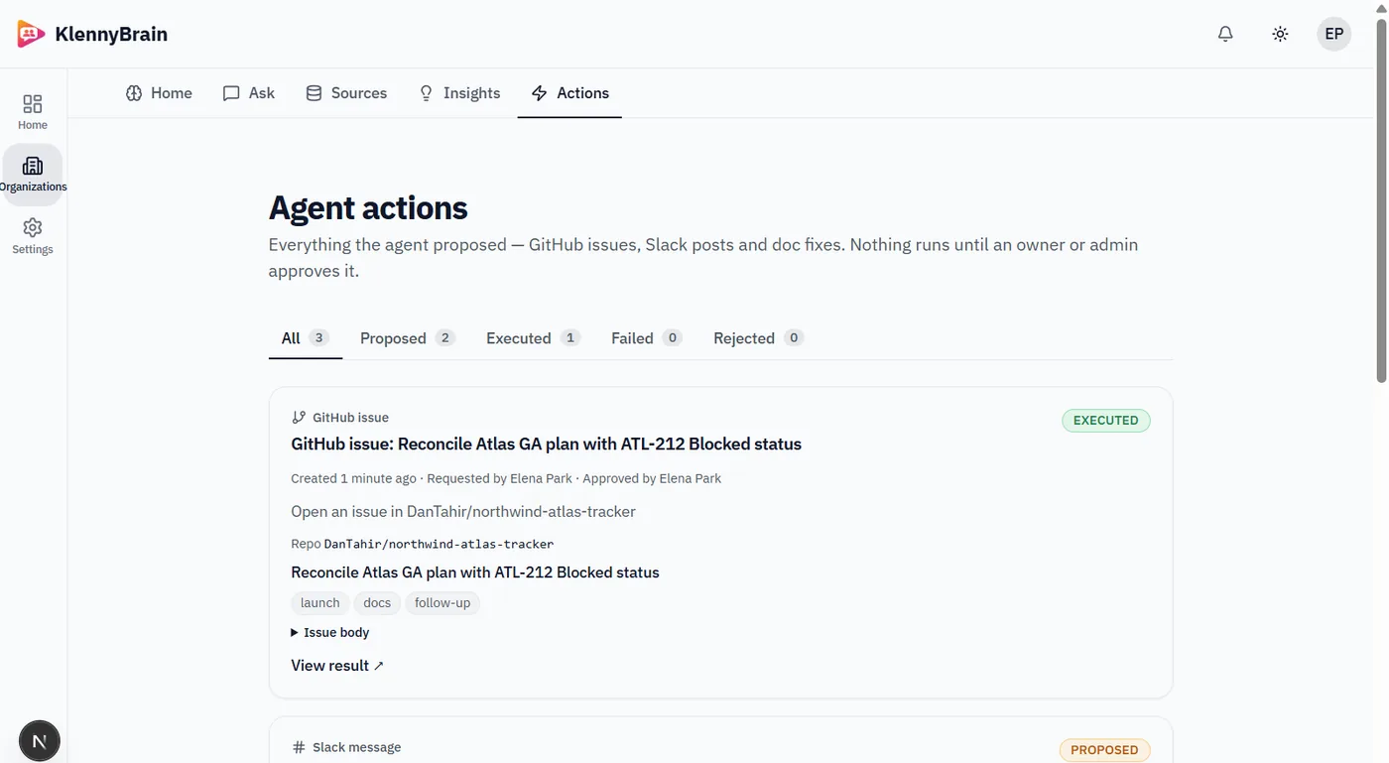Expand the Issue body disclosure
Image resolution: width=1389 pixels, height=763 pixels.
point(330,632)
